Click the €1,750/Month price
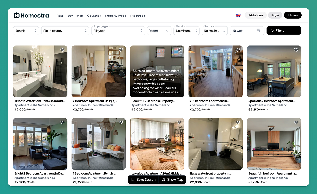317x194 pixels. (x=257, y=182)
